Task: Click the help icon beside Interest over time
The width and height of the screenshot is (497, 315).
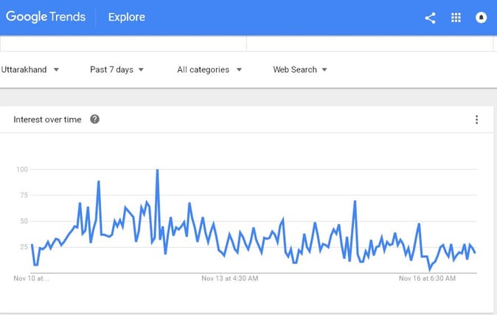Action: 94,120
